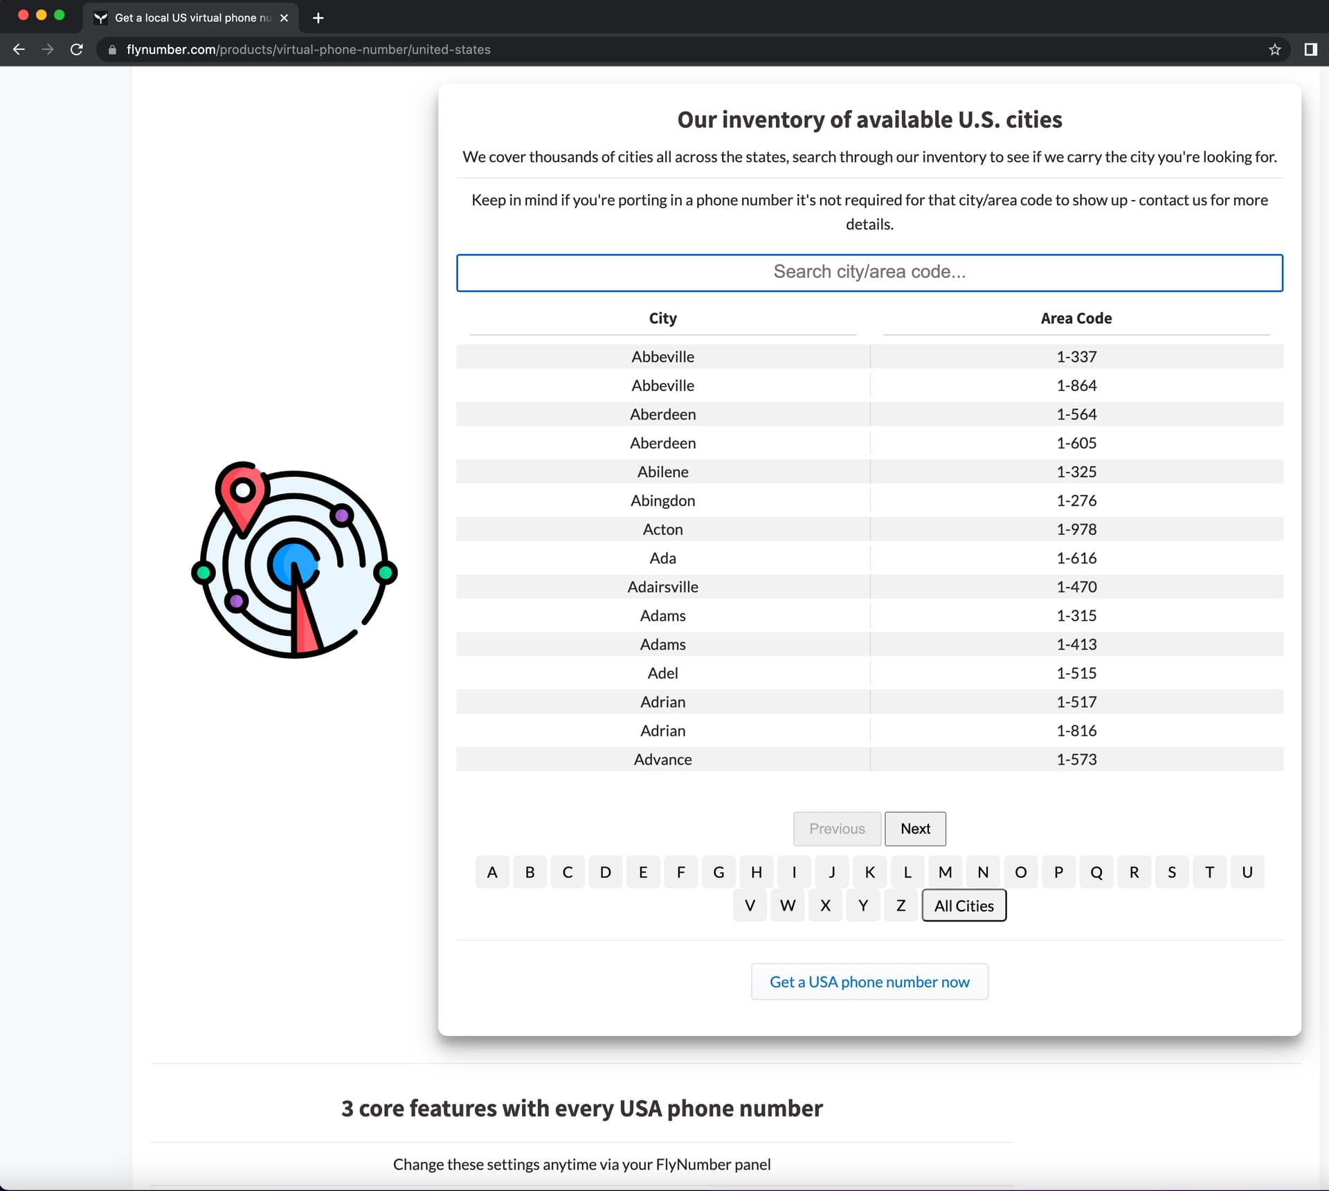
Task: Filter cities by letter Z
Action: [901, 906]
